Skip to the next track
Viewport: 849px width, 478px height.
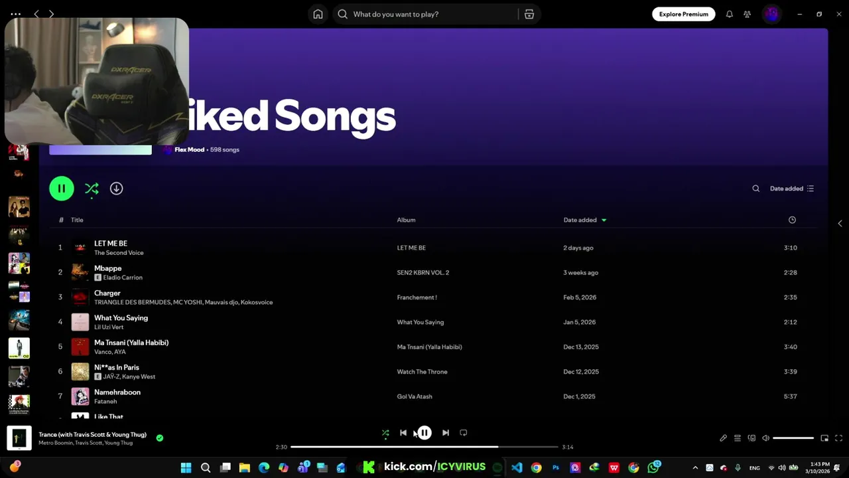446,433
